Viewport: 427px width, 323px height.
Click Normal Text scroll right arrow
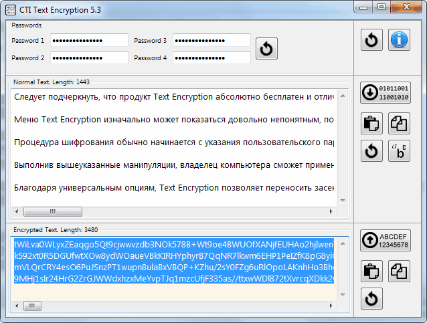coord(331,211)
